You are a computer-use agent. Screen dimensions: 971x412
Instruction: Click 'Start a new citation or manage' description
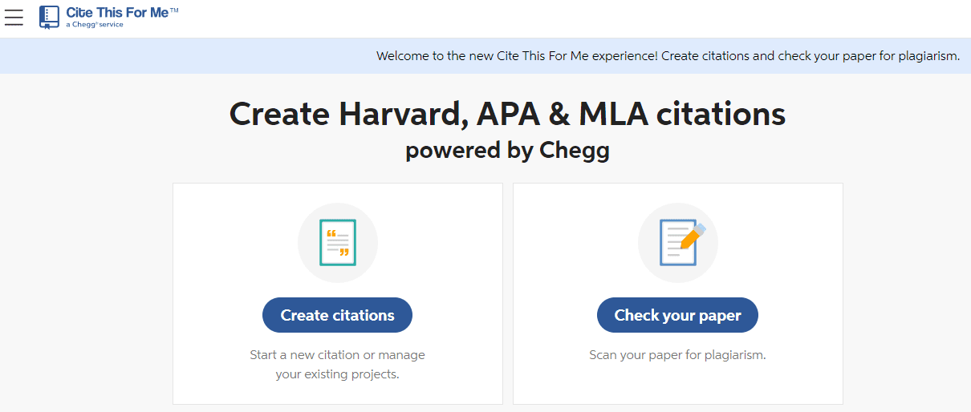(337, 354)
